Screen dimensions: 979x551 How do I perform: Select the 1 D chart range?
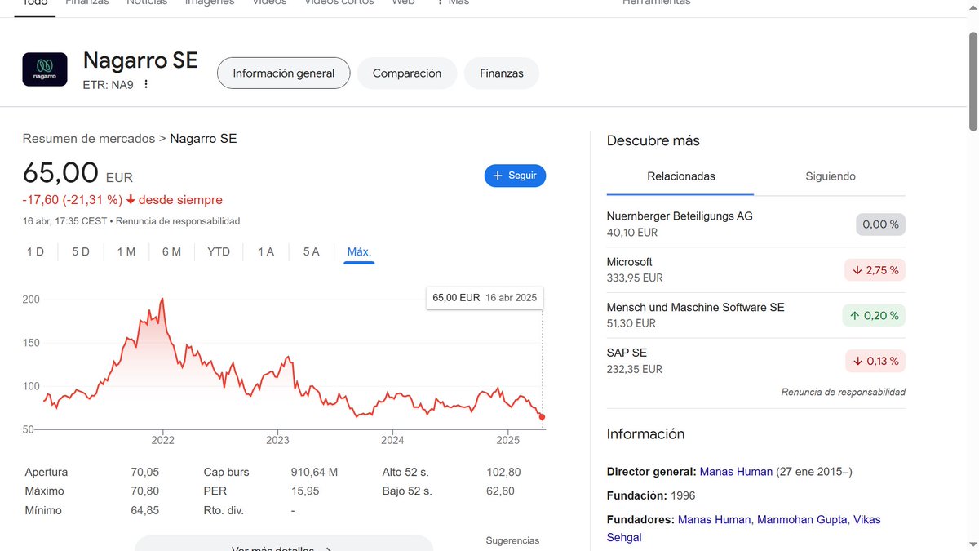point(35,251)
